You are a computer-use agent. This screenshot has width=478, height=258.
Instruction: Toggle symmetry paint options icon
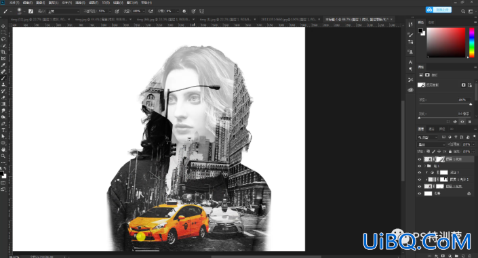(x=201, y=12)
